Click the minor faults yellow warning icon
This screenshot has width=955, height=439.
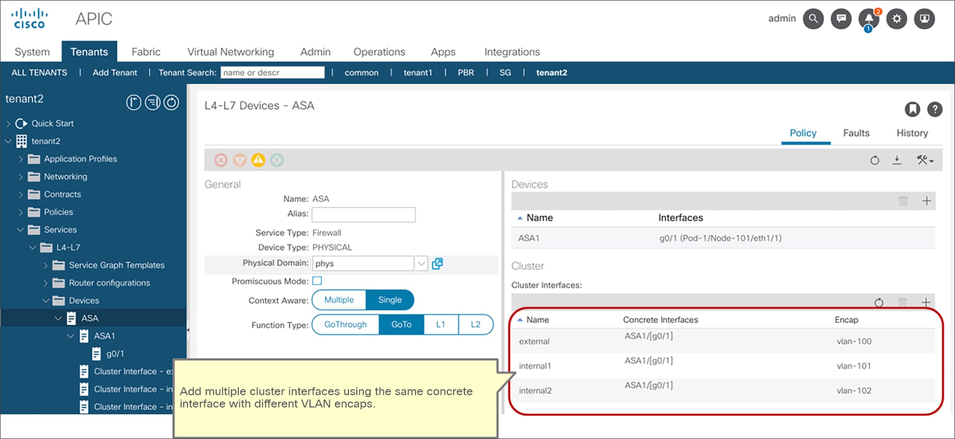[x=258, y=160]
